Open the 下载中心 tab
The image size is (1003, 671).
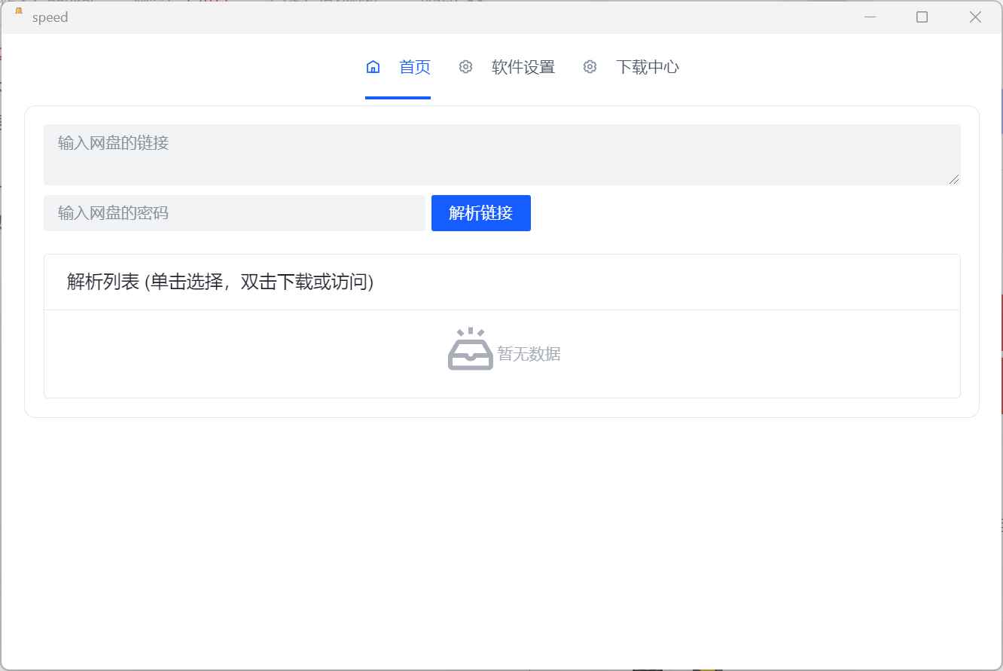point(648,66)
